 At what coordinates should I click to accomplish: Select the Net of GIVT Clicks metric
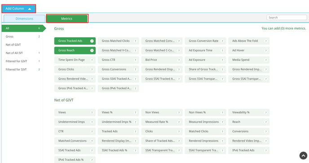pyautogui.click(x=162, y=131)
